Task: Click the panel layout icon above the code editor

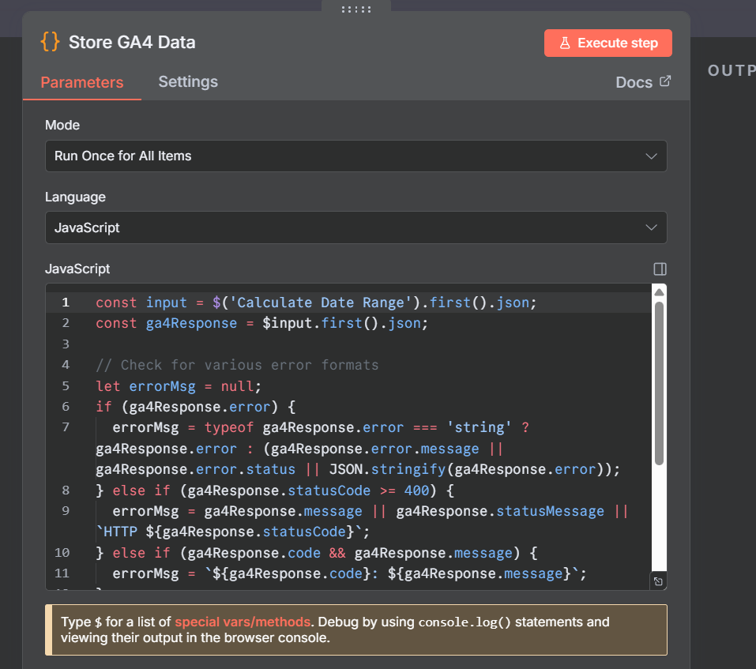Action: click(660, 269)
